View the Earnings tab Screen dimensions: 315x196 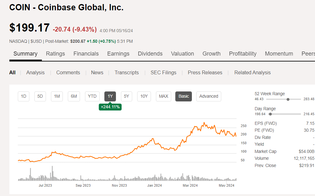click(118, 54)
